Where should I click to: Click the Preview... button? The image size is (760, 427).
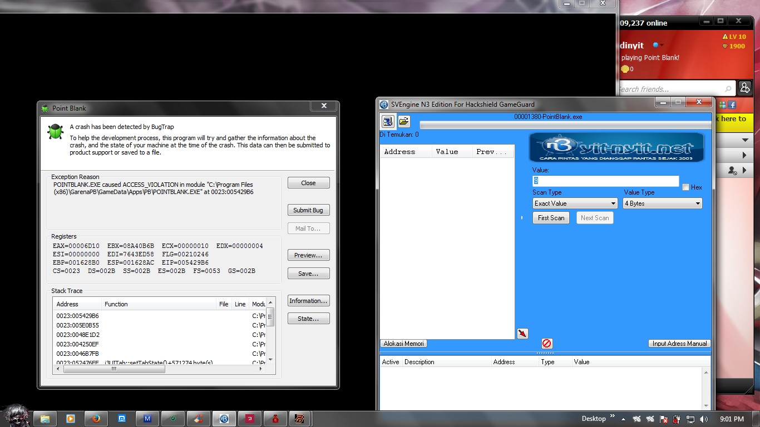click(x=309, y=256)
